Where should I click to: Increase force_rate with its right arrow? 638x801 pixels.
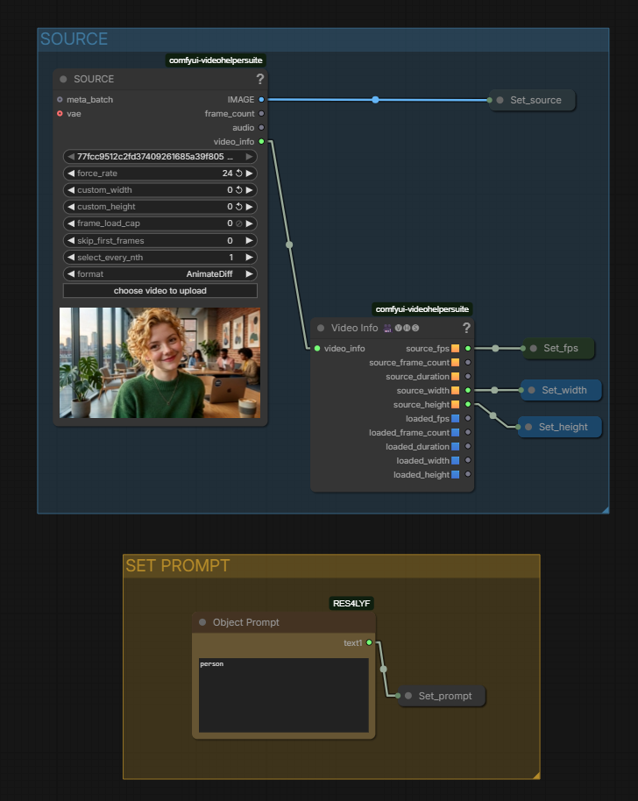tap(249, 174)
